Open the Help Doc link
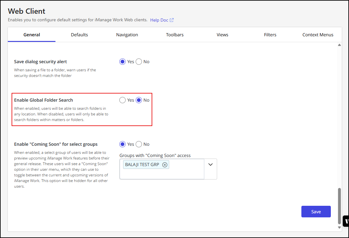 159,20
